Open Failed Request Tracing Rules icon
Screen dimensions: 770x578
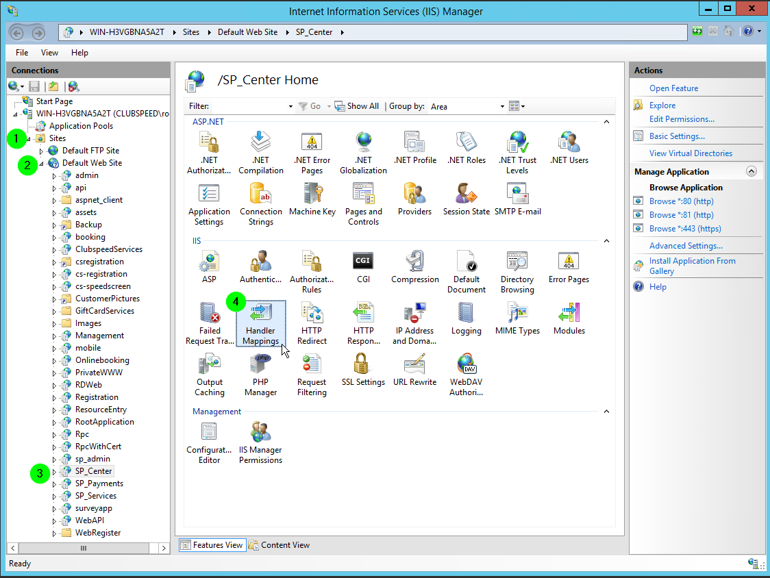(210, 324)
